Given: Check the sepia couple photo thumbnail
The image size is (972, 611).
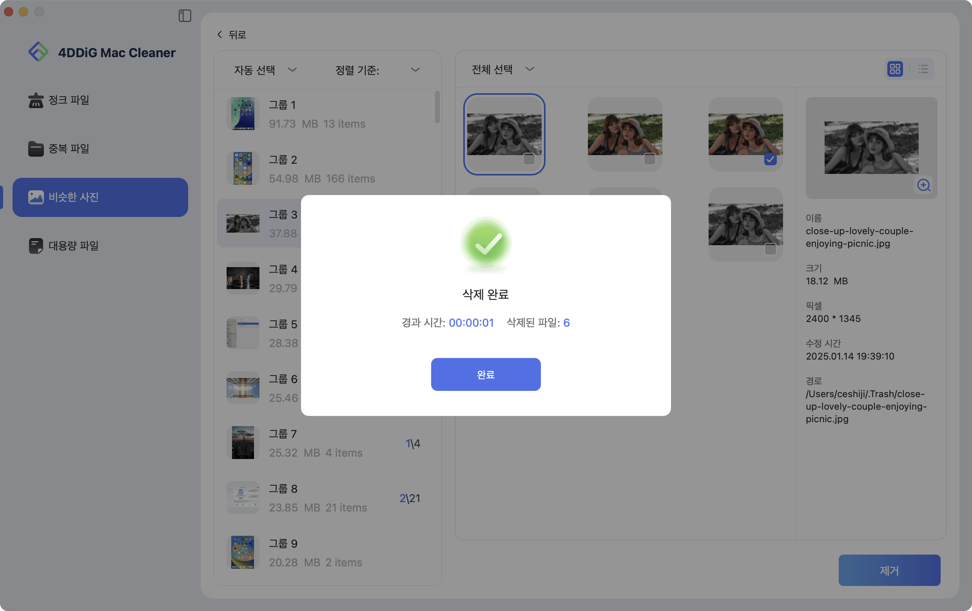Looking at the screenshot, I should point(650,160).
